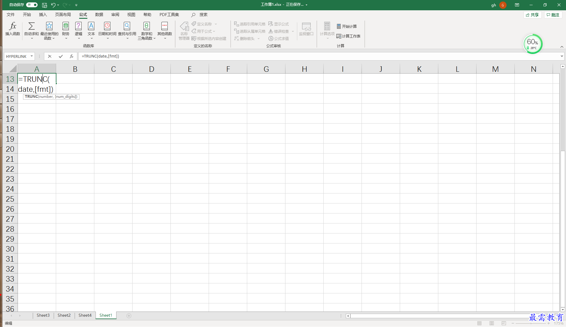The height and width of the screenshot is (327, 566).
Task: Switch to the Insert ribbon tab
Action: 43,15
